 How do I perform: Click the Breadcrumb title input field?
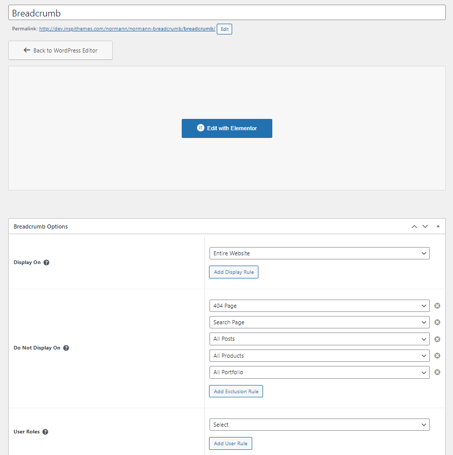(226, 13)
